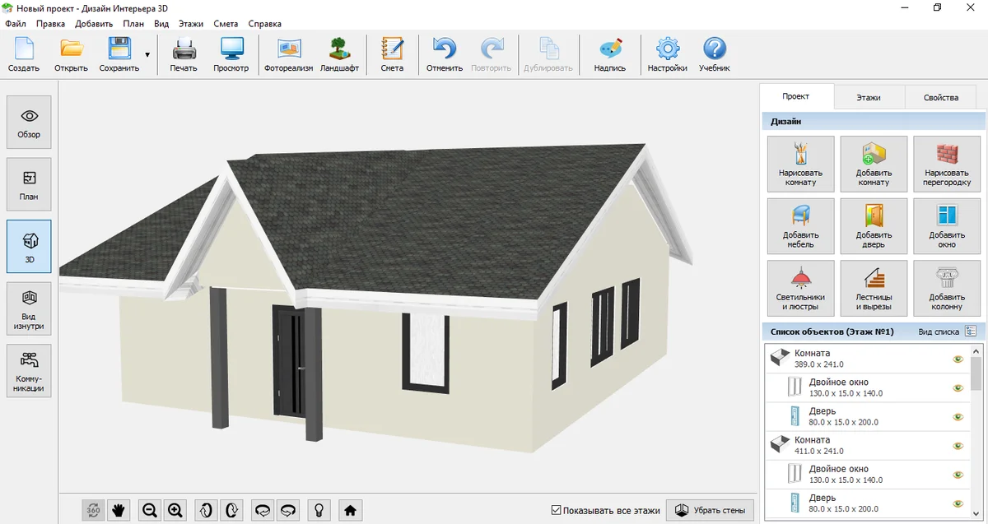Switch to Вид изнутри view mode
The height and width of the screenshot is (524, 988).
coord(29,308)
